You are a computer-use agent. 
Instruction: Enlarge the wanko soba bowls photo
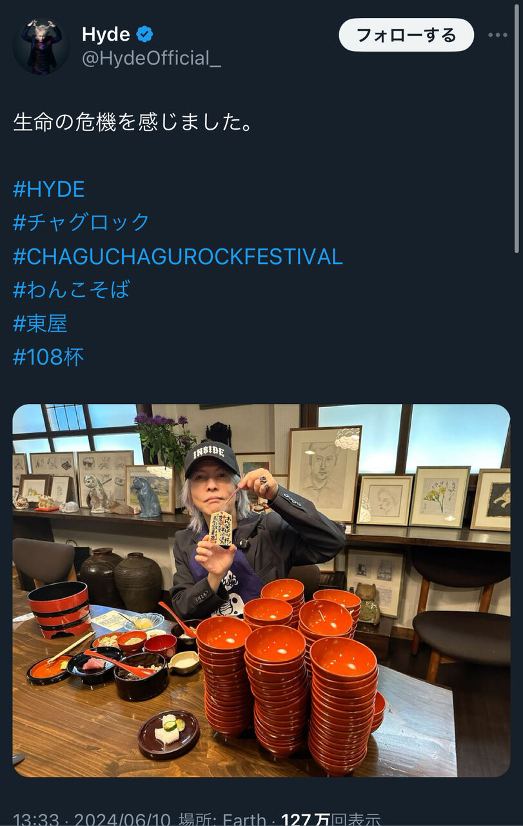tap(261, 590)
